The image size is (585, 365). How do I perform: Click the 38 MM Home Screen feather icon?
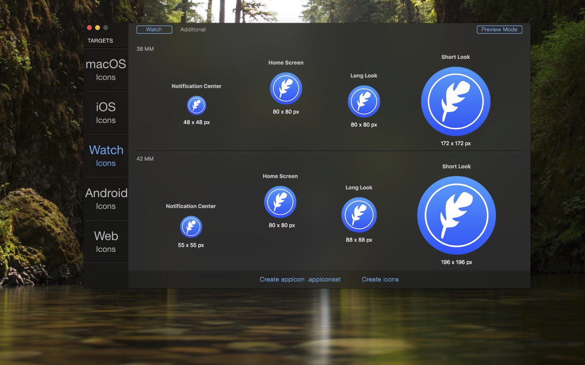[x=286, y=89]
